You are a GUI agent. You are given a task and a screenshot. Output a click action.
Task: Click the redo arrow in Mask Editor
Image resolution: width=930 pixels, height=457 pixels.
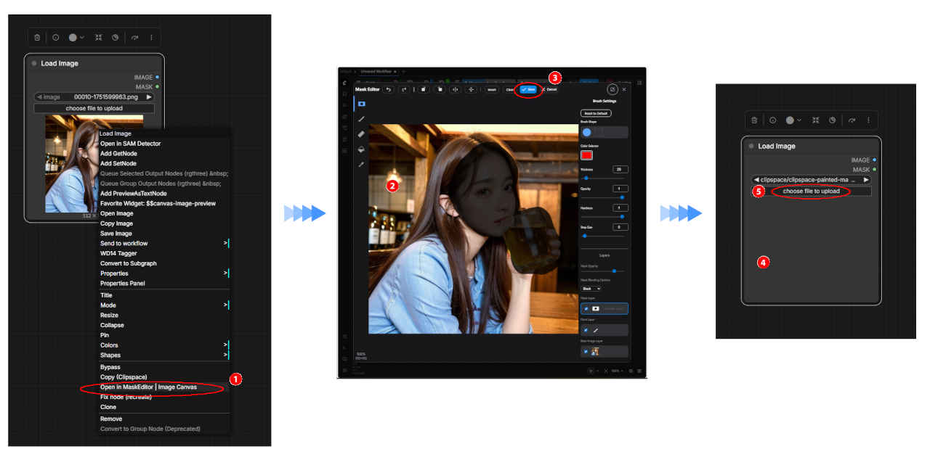404,89
